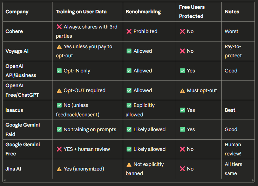
Task: Select the "Isaacus" company cell
Action: coord(14,110)
